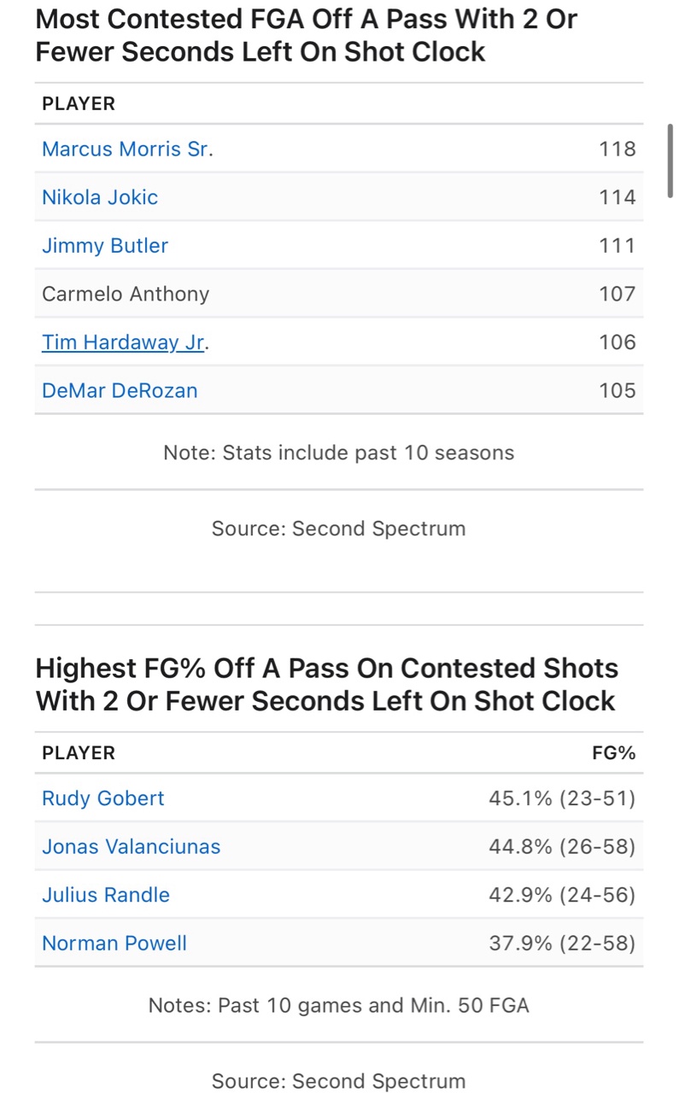Open Marcus Morris Sr. player link

[x=126, y=149]
